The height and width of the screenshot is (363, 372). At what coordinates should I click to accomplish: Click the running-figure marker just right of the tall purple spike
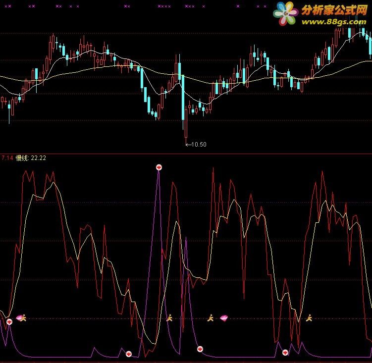click(x=169, y=317)
